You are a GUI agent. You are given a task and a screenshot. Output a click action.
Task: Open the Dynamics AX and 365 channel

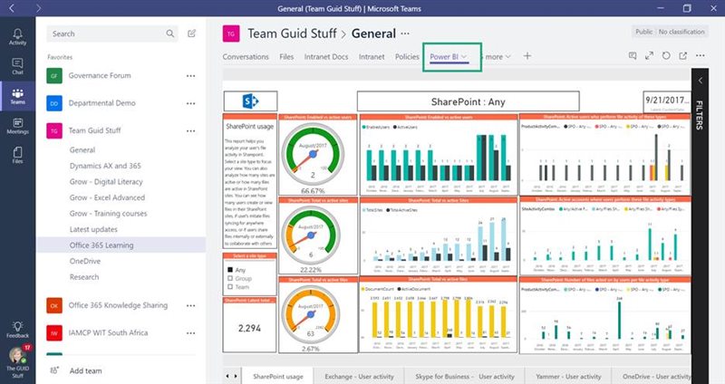coord(105,166)
